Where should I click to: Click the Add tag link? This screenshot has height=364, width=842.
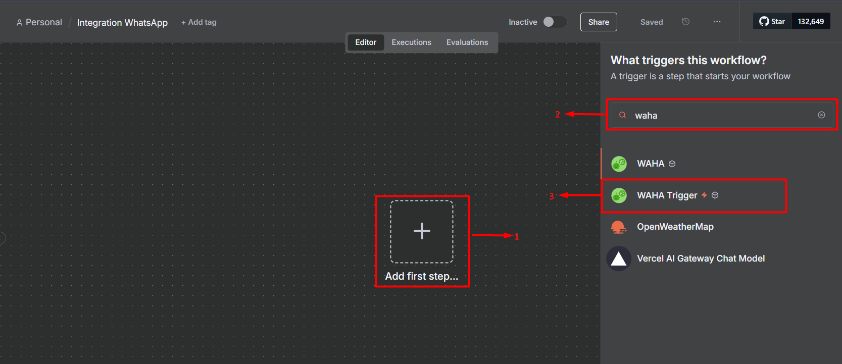[199, 22]
